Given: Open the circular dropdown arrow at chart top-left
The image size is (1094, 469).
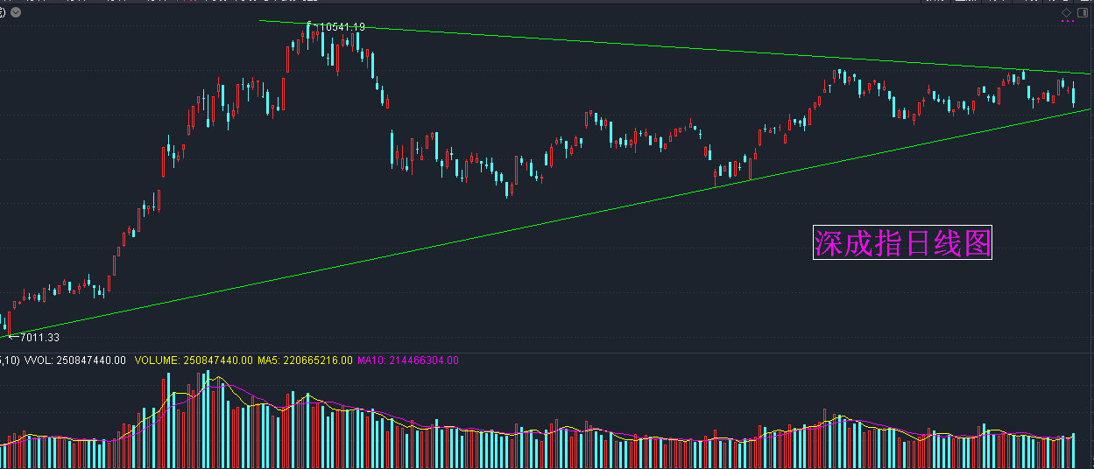Looking at the screenshot, I should [x=15, y=12].
